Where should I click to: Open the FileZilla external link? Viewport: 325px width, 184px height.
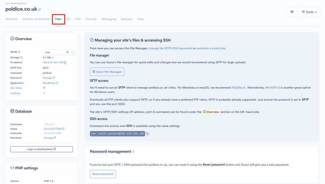(x=238, y=87)
